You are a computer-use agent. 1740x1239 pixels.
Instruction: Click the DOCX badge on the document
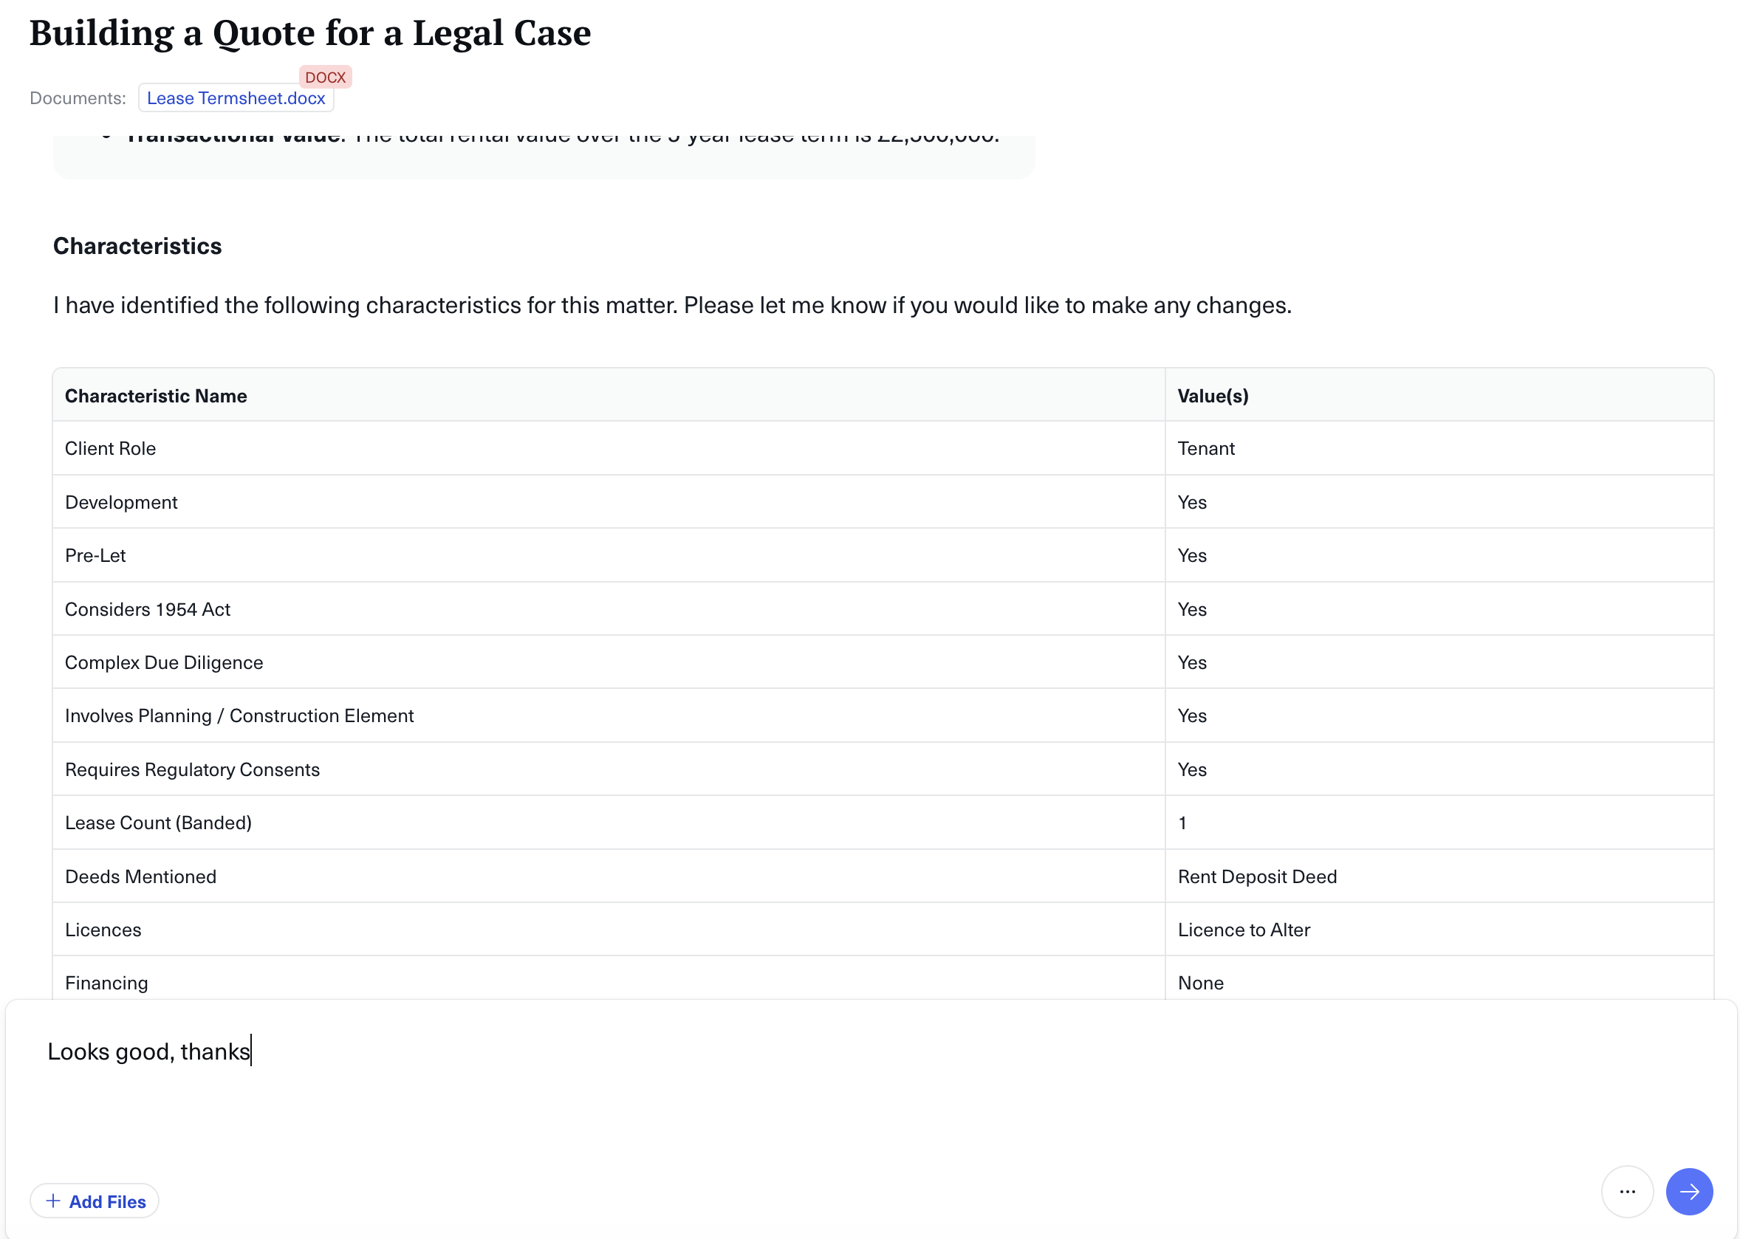pos(325,77)
